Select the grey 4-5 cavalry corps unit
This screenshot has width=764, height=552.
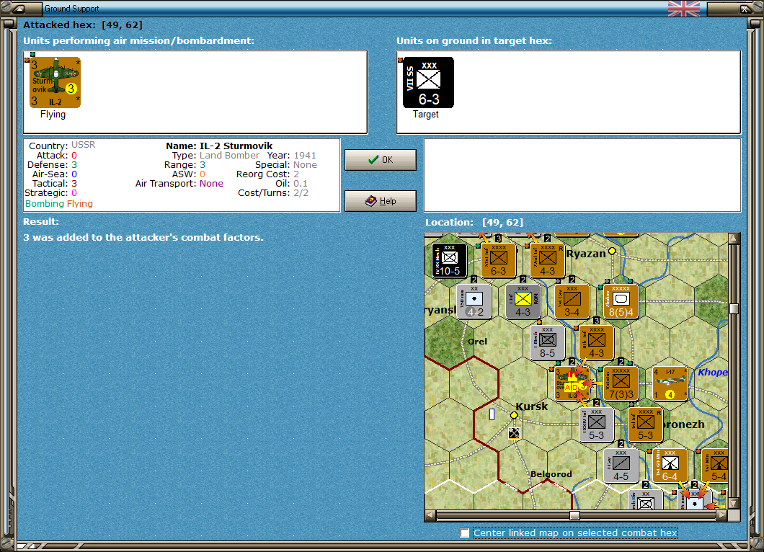tap(621, 466)
